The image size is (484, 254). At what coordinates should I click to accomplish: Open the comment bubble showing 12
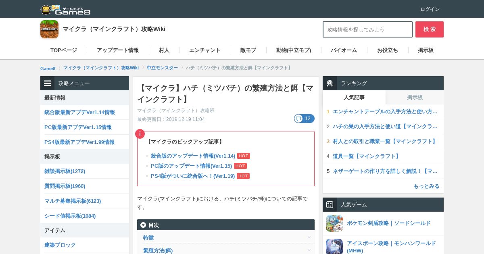pyautogui.click(x=304, y=119)
